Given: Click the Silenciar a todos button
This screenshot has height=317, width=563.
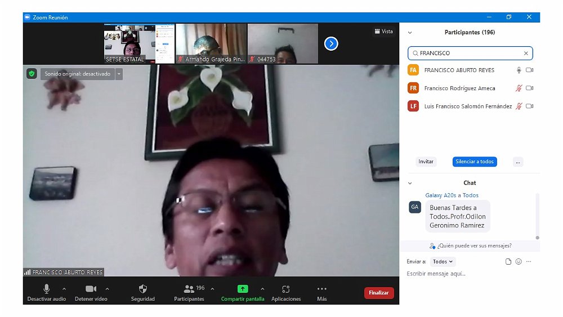Looking at the screenshot, I should pos(475,162).
